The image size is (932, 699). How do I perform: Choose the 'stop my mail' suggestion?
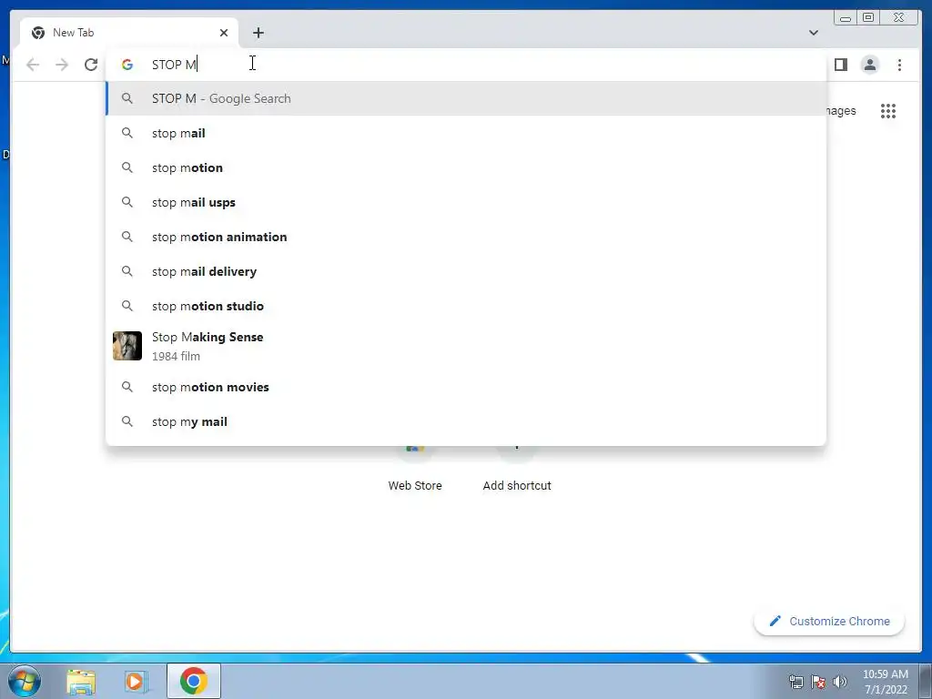[466, 421]
